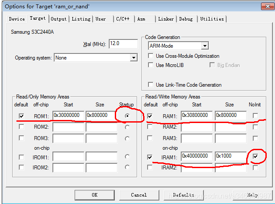This screenshot has width=275, height=204.
Task: Click the IRAM1 Start address field
Action: 196,156
